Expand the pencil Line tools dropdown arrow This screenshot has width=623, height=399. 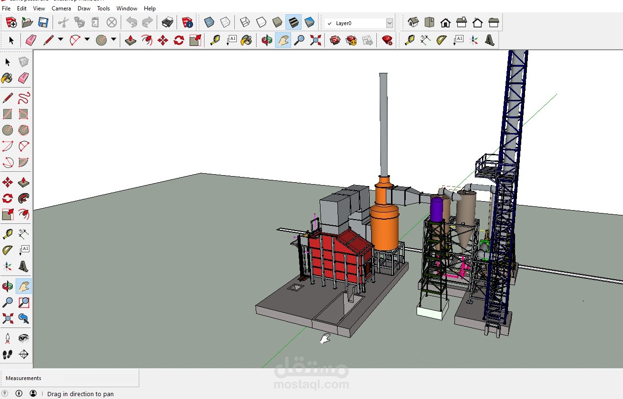tap(61, 40)
